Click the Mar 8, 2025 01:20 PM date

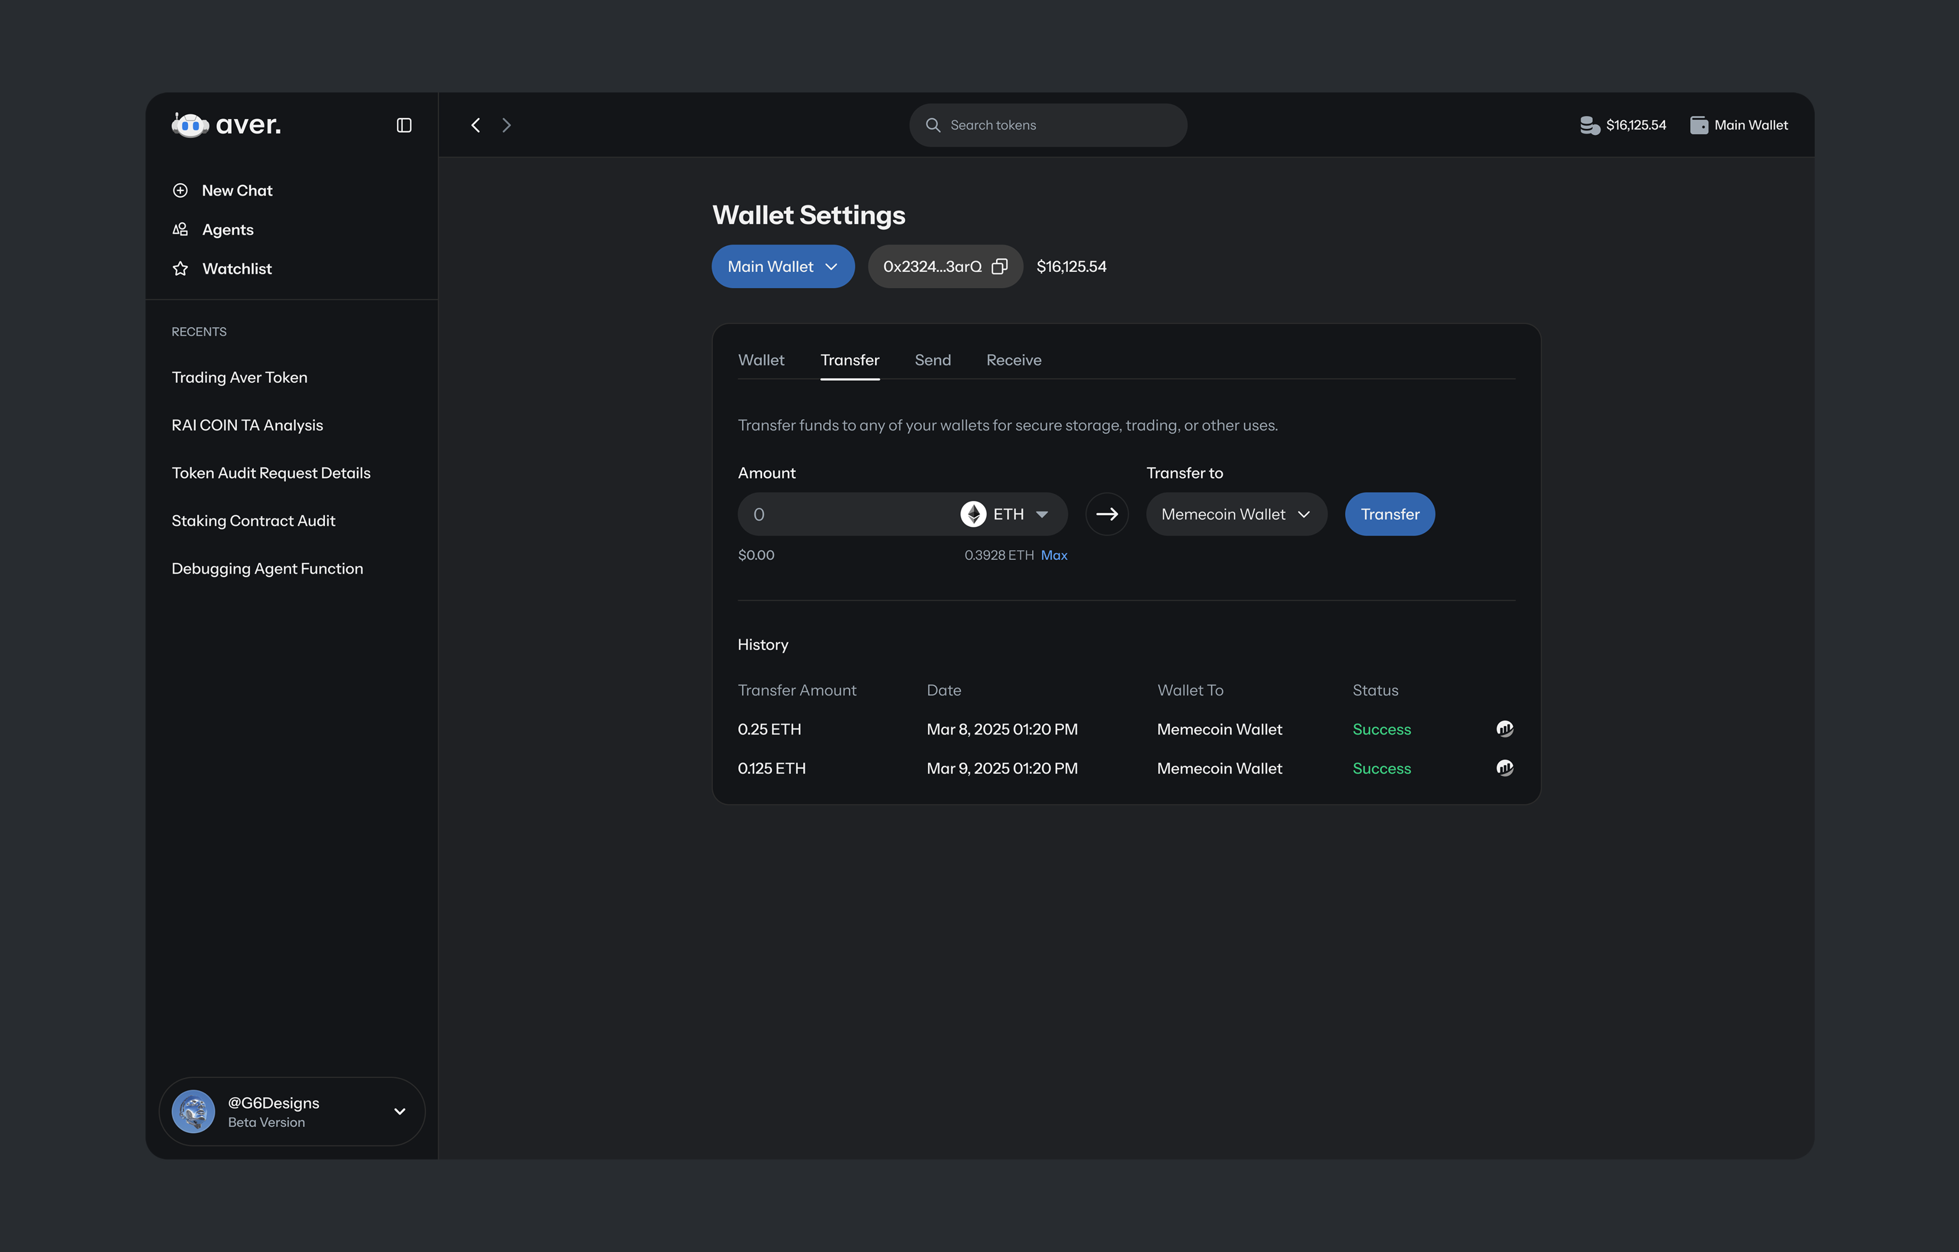pyautogui.click(x=1001, y=729)
